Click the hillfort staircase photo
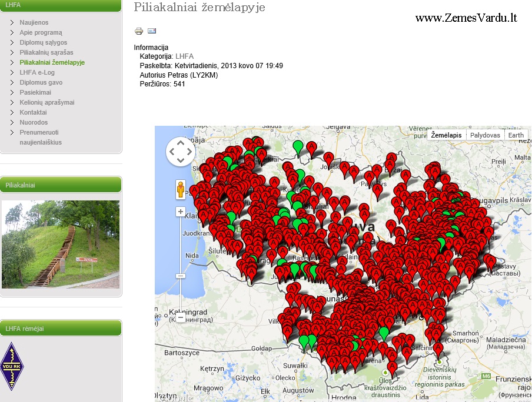The height and width of the screenshot is (402, 532). pyautogui.click(x=61, y=244)
